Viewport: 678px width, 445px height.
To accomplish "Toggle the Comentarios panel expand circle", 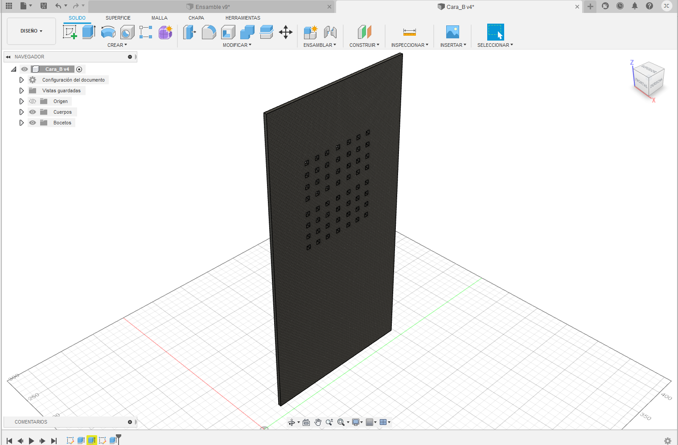I will 130,422.
